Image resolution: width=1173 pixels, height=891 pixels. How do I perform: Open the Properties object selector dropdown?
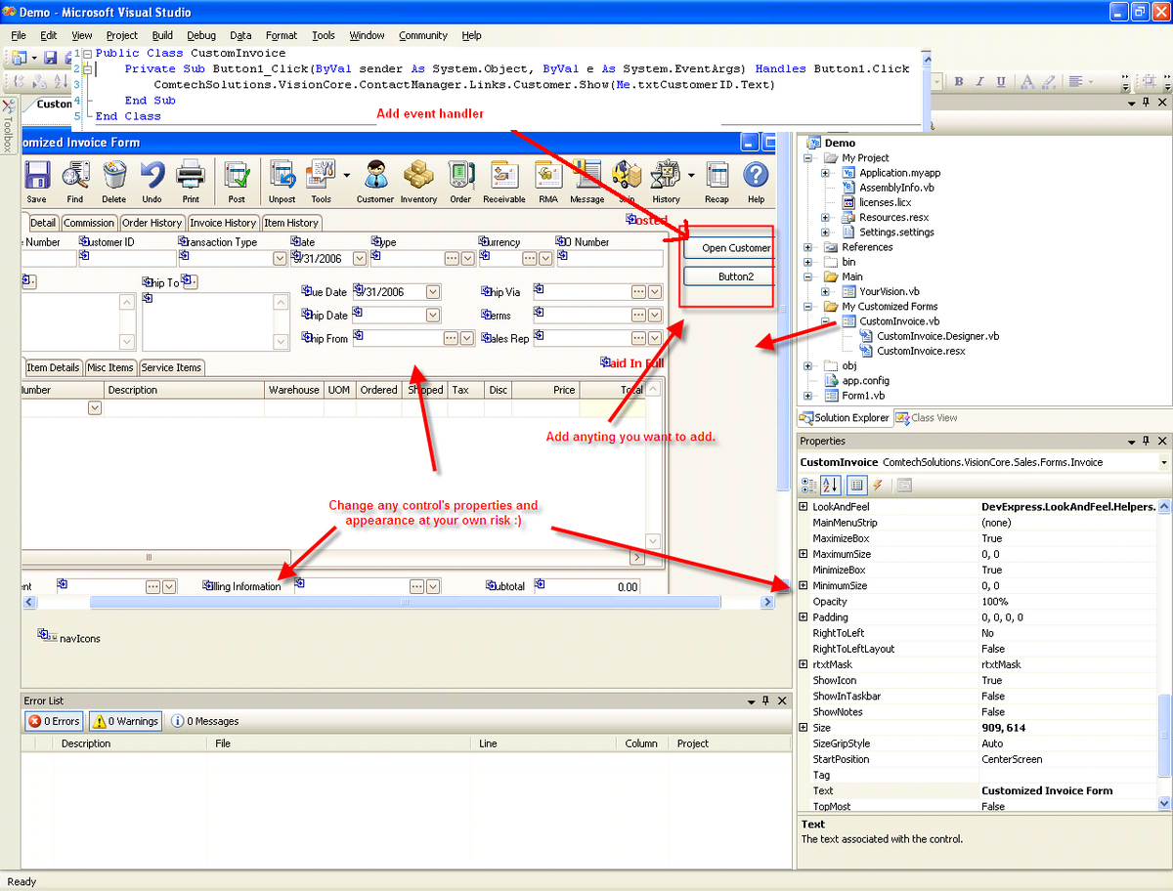[1164, 462]
